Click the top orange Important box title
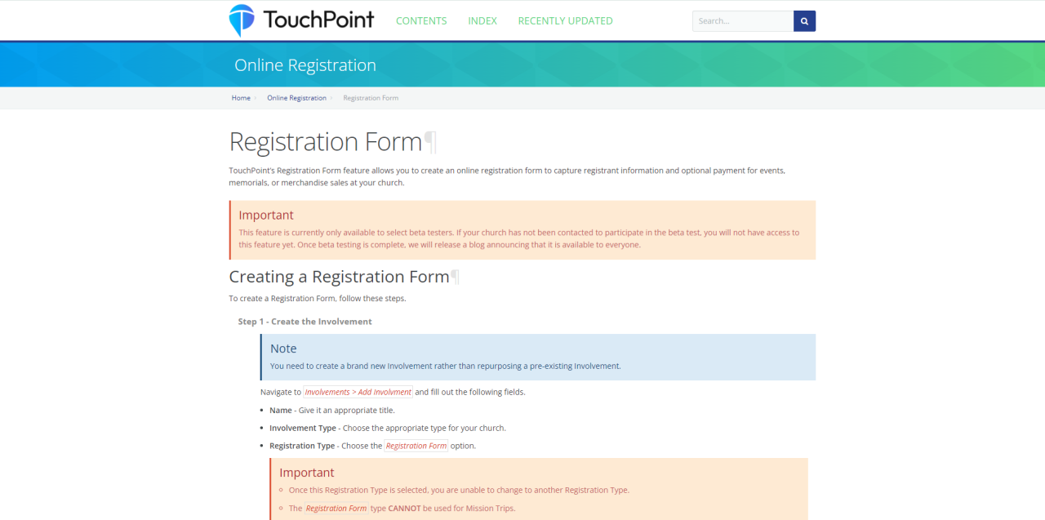 (266, 216)
